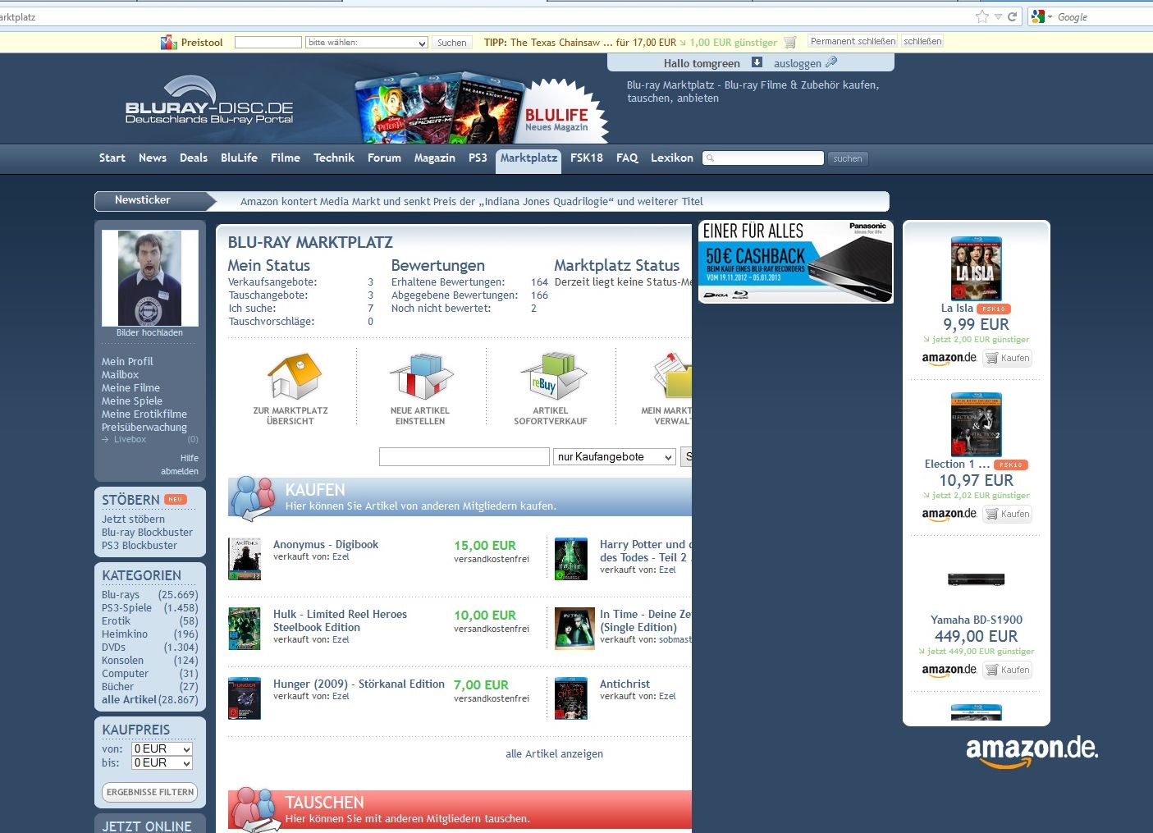This screenshot has width=1153, height=833.
Task: Click 'alle Artikel anzeigen' link
Action: (555, 754)
